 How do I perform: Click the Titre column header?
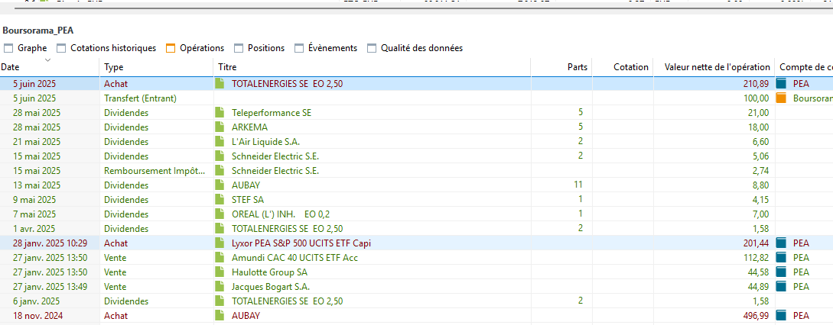tap(372, 67)
